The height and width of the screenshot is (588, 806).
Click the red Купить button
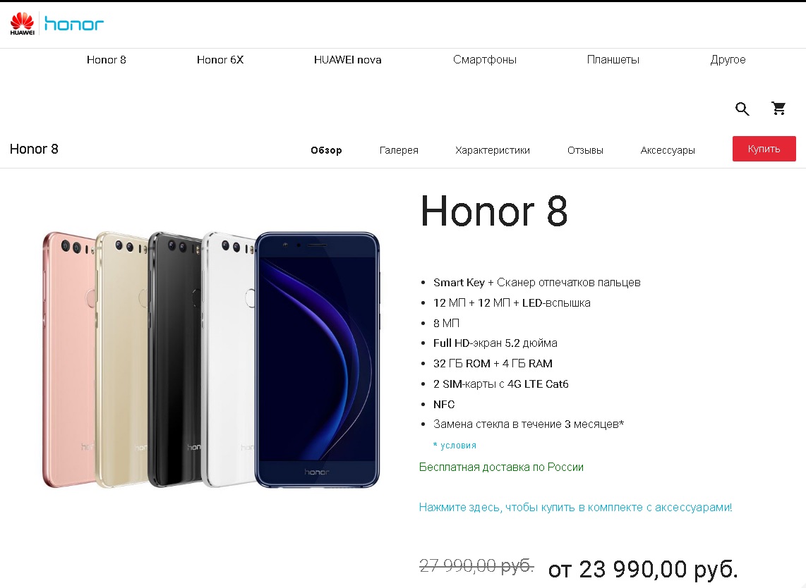click(x=764, y=149)
